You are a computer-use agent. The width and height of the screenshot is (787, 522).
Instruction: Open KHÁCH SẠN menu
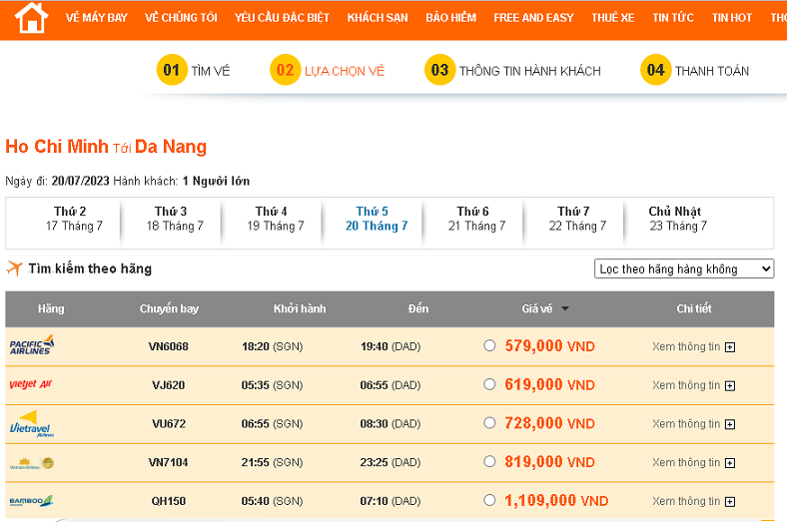coord(378,18)
